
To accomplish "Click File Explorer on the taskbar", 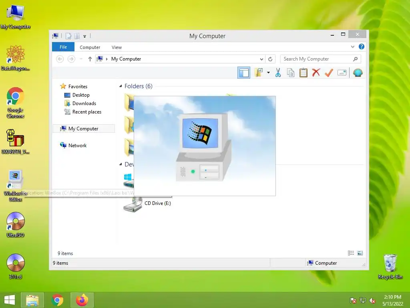I will [32, 300].
